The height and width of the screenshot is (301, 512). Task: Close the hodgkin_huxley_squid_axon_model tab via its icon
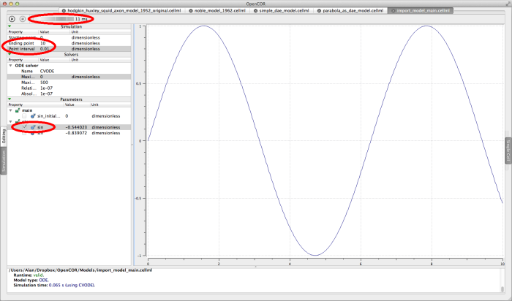point(63,12)
